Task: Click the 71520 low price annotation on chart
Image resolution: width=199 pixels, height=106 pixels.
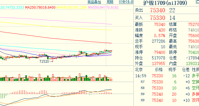Action: 44,61
